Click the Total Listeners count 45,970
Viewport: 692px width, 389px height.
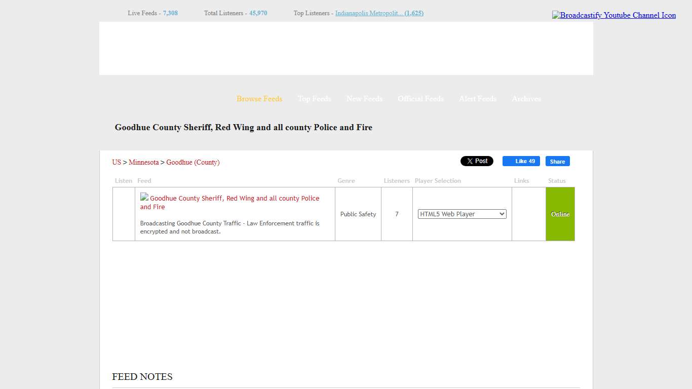coord(258,13)
